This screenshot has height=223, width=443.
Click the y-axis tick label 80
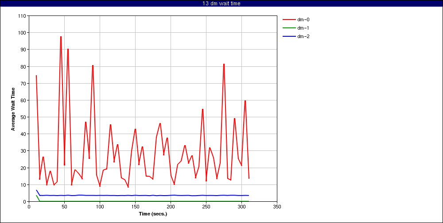click(24, 67)
